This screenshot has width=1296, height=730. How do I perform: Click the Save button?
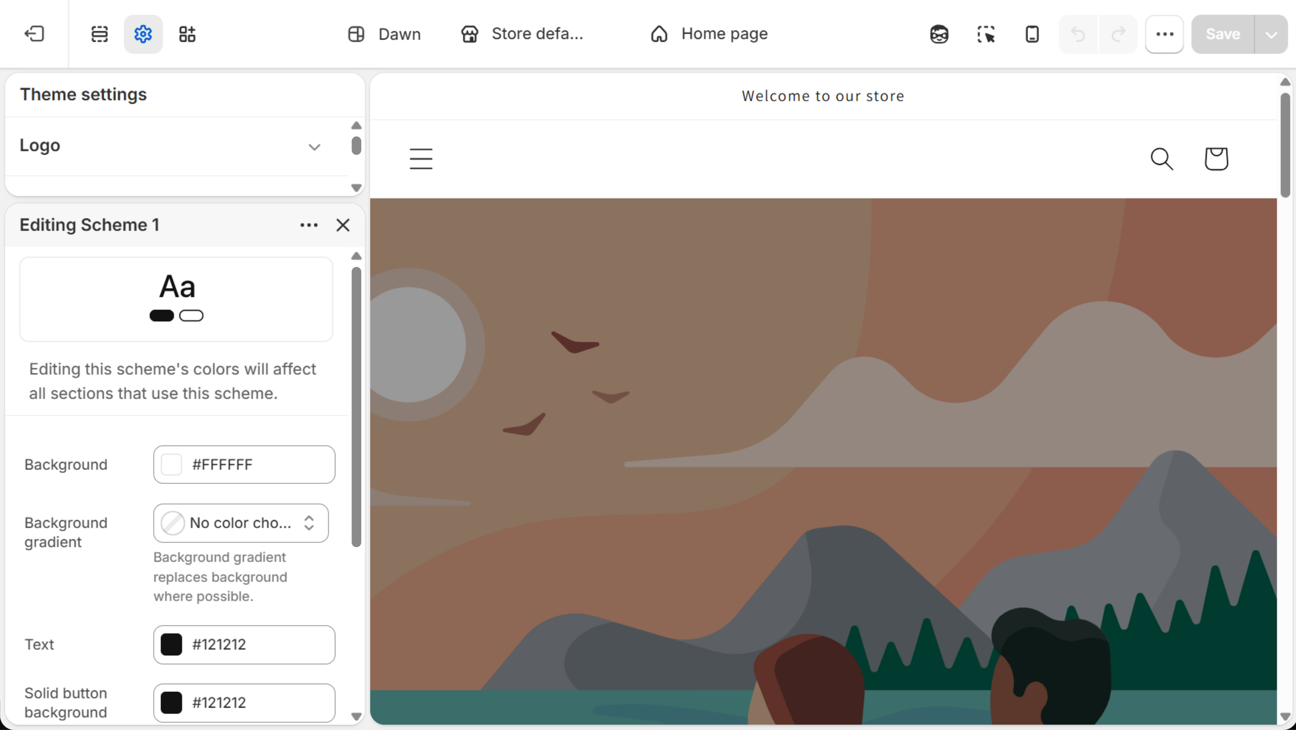[1223, 34]
